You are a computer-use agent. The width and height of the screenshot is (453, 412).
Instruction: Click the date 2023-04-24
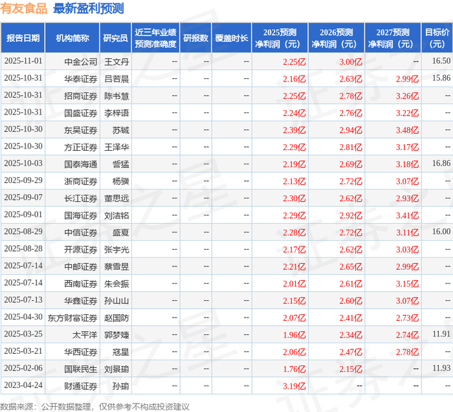[23, 385]
